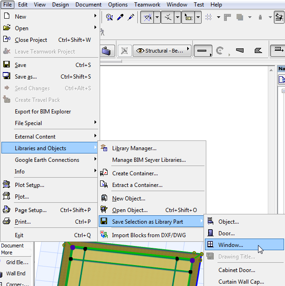Image resolution: width=285 pixels, height=286 pixels.
Task: Open the Help menu
Action: pos(216,4)
